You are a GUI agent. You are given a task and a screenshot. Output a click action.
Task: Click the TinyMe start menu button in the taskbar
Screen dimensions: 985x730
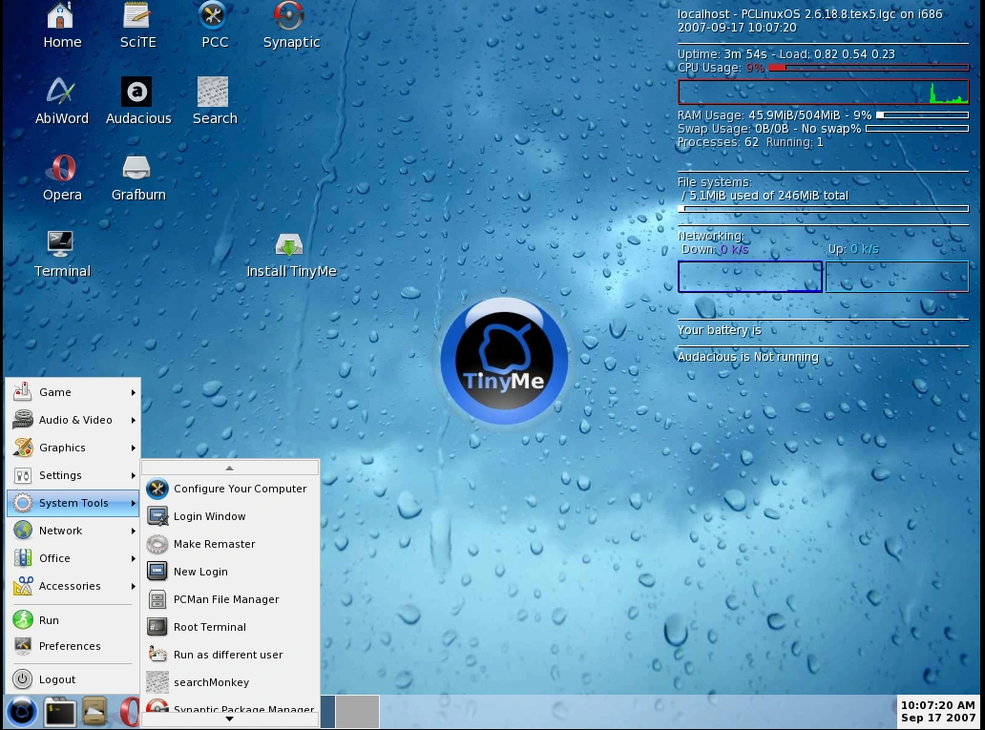point(21,712)
